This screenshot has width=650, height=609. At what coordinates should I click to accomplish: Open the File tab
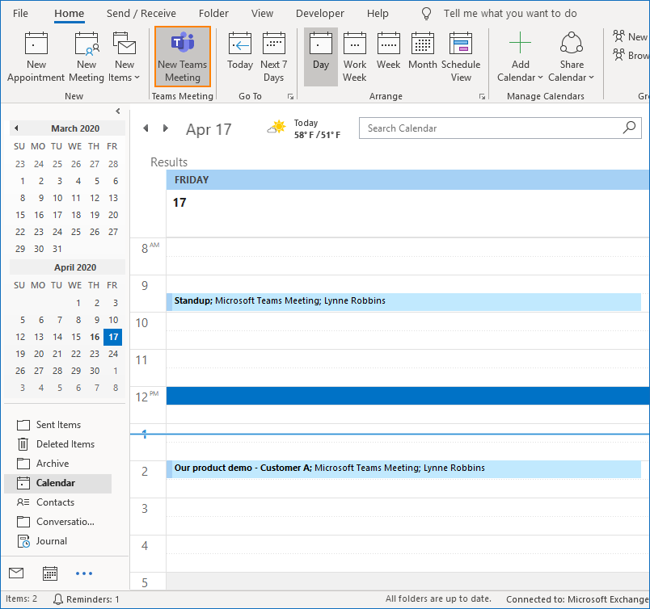pyautogui.click(x=20, y=13)
